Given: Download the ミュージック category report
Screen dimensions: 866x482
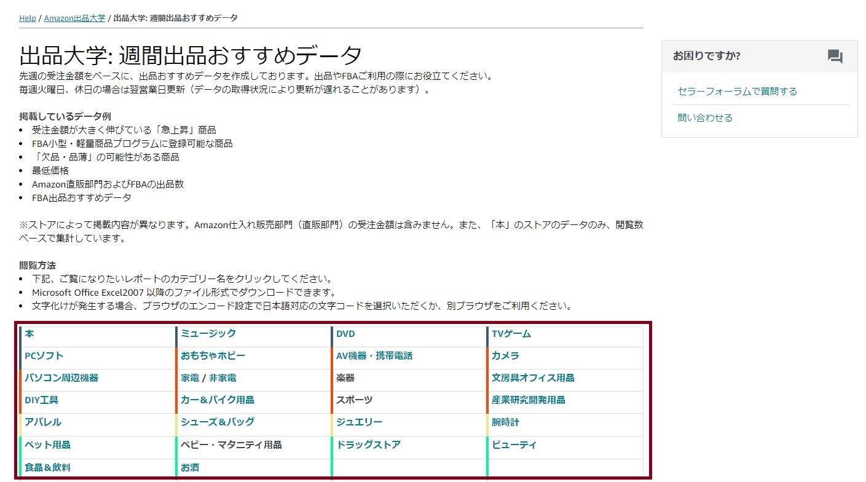Looking at the screenshot, I should tap(208, 334).
